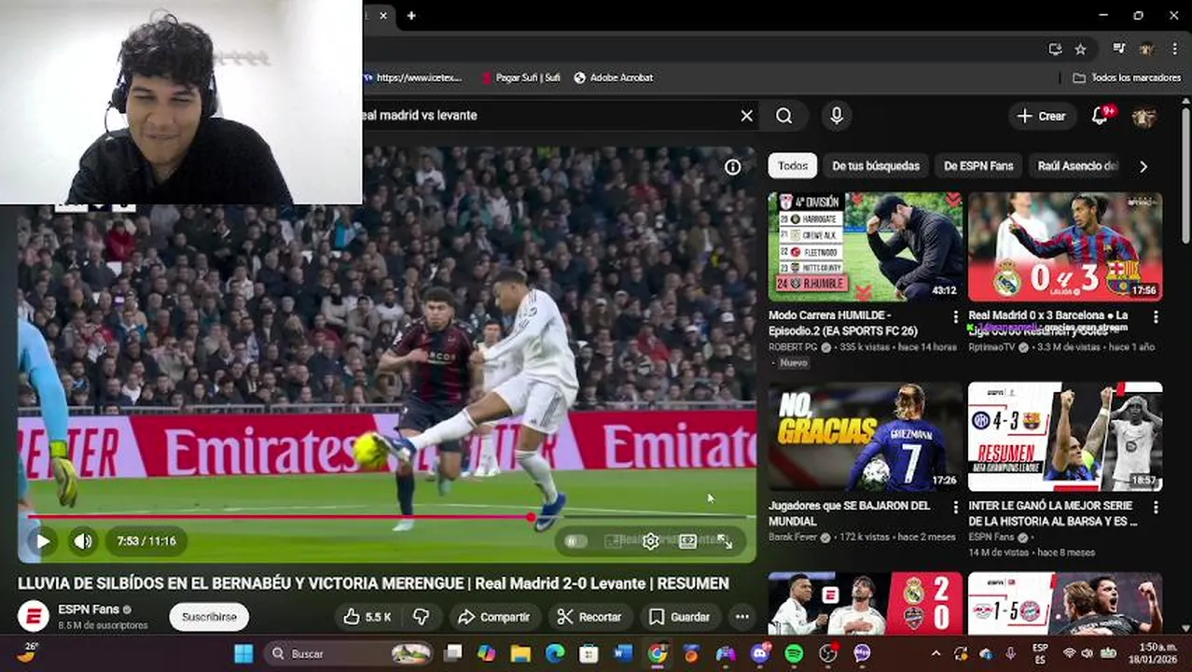Screen dimensions: 1192x672
Task: Start voice search with microphone
Action: click(x=837, y=116)
